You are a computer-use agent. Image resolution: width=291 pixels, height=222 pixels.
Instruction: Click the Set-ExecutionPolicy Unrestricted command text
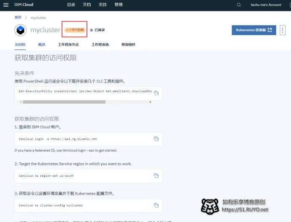tap(85, 91)
